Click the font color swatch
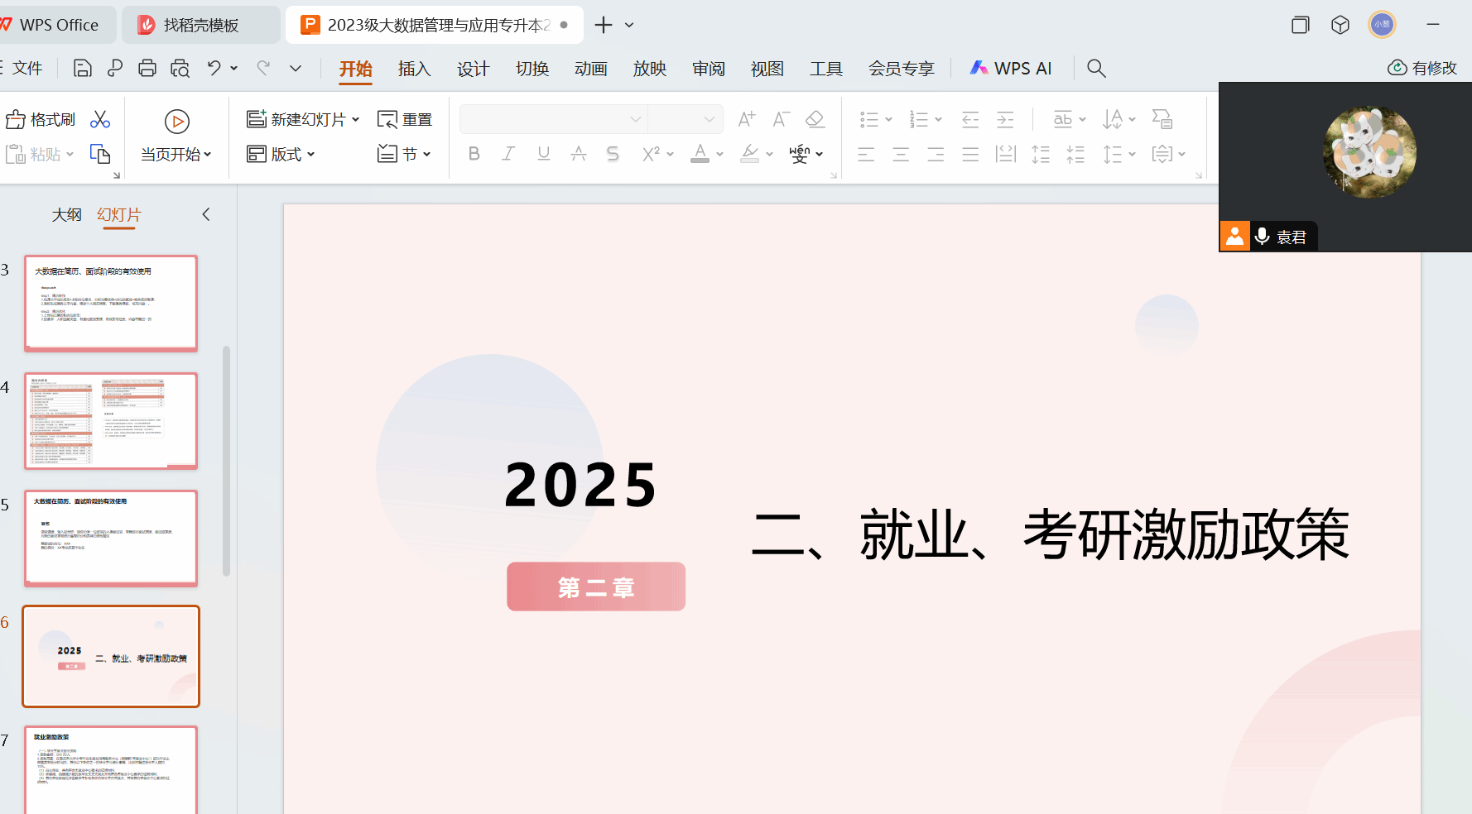 [x=700, y=154]
